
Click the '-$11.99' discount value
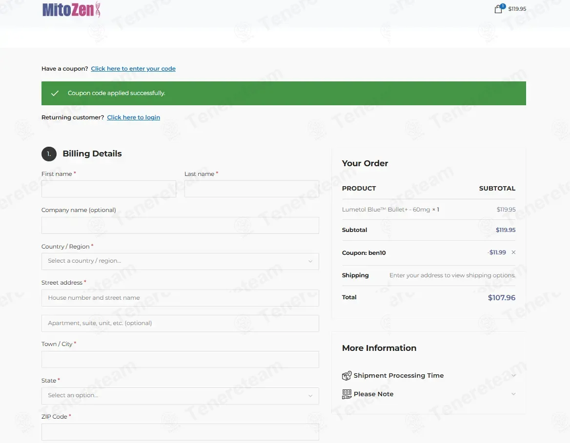[497, 252]
